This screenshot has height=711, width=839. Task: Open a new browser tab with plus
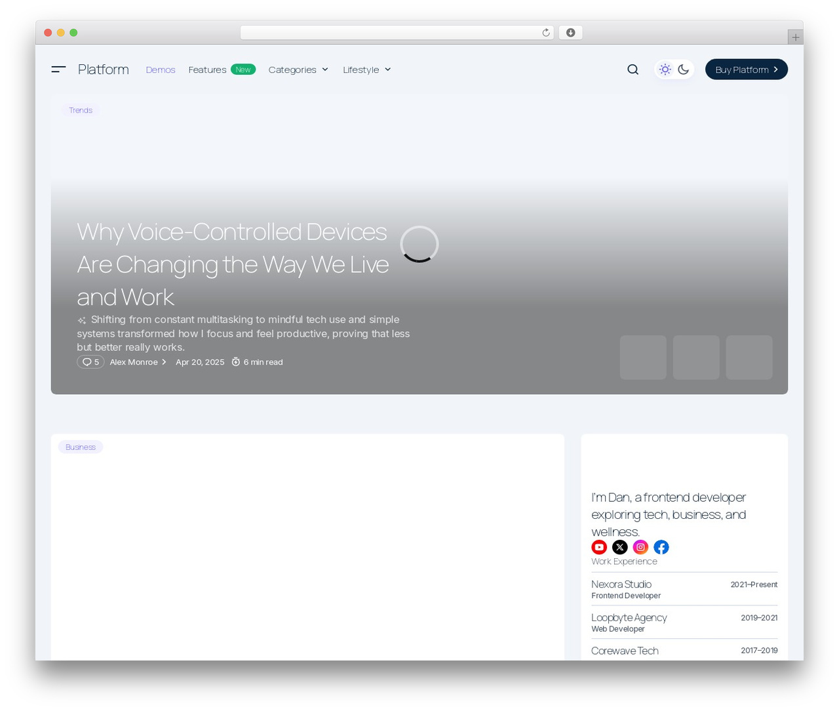795,37
